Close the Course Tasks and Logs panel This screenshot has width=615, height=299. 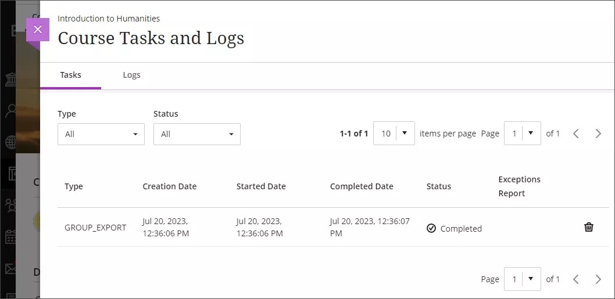(38, 30)
